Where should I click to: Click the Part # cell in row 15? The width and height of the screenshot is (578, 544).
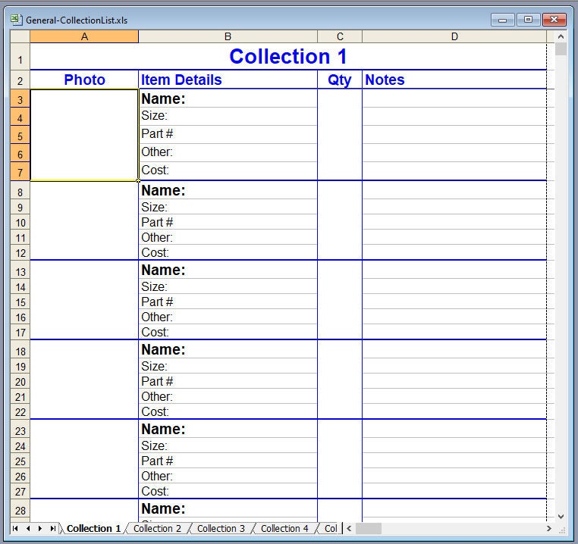pyautogui.click(x=228, y=302)
